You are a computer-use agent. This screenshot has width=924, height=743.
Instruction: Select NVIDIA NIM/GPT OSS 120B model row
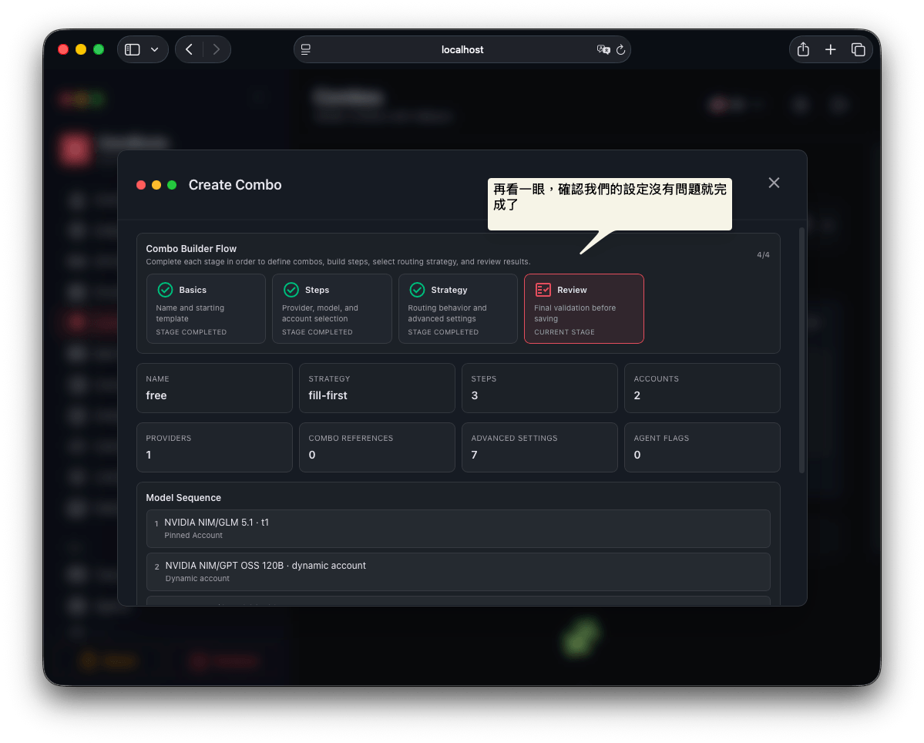click(x=459, y=572)
